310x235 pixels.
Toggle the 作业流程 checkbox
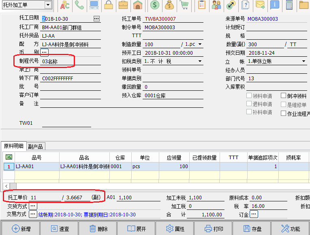click(x=284, y=113)
